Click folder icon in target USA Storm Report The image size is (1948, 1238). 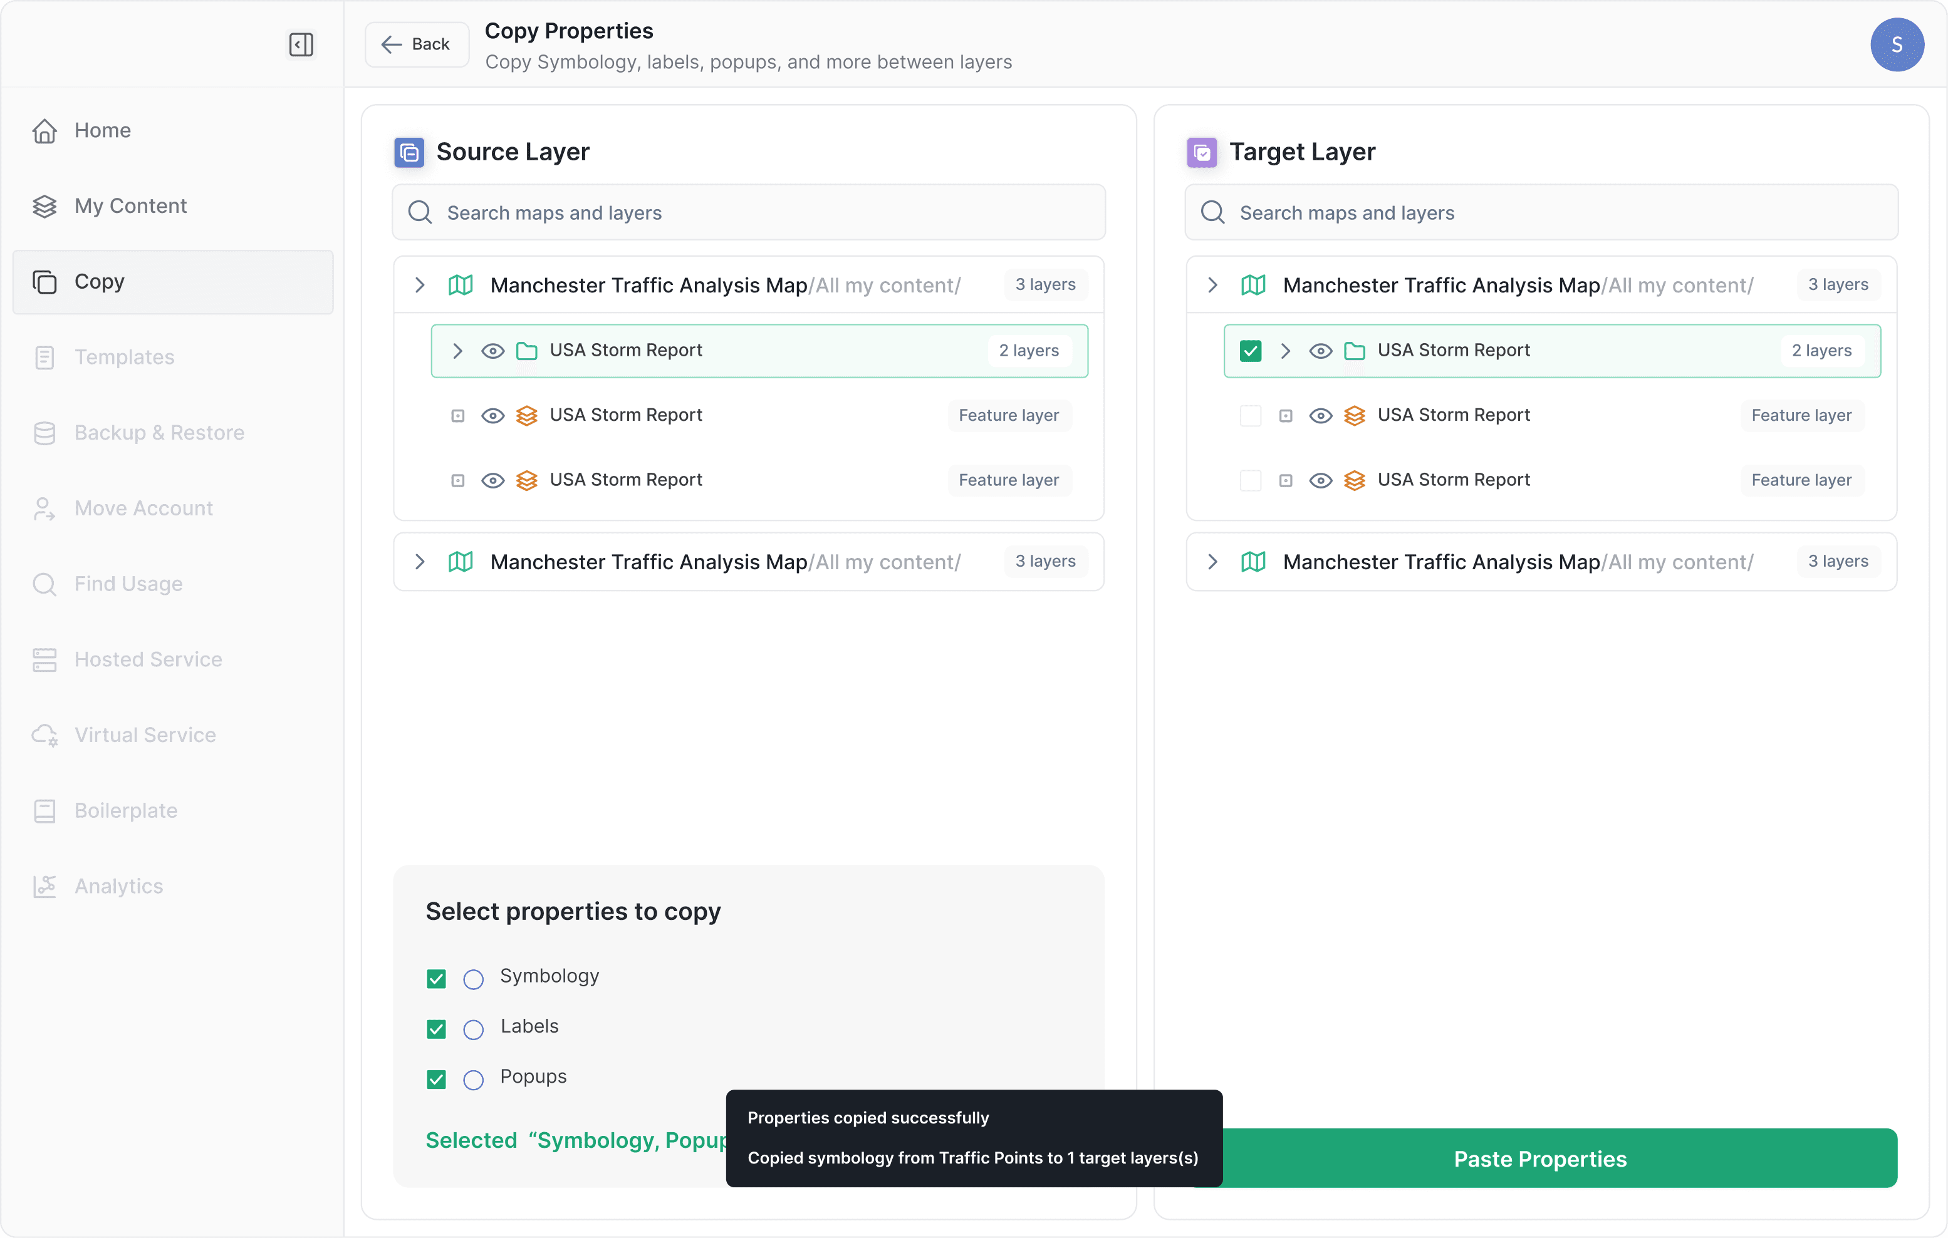click(1354, 350)
